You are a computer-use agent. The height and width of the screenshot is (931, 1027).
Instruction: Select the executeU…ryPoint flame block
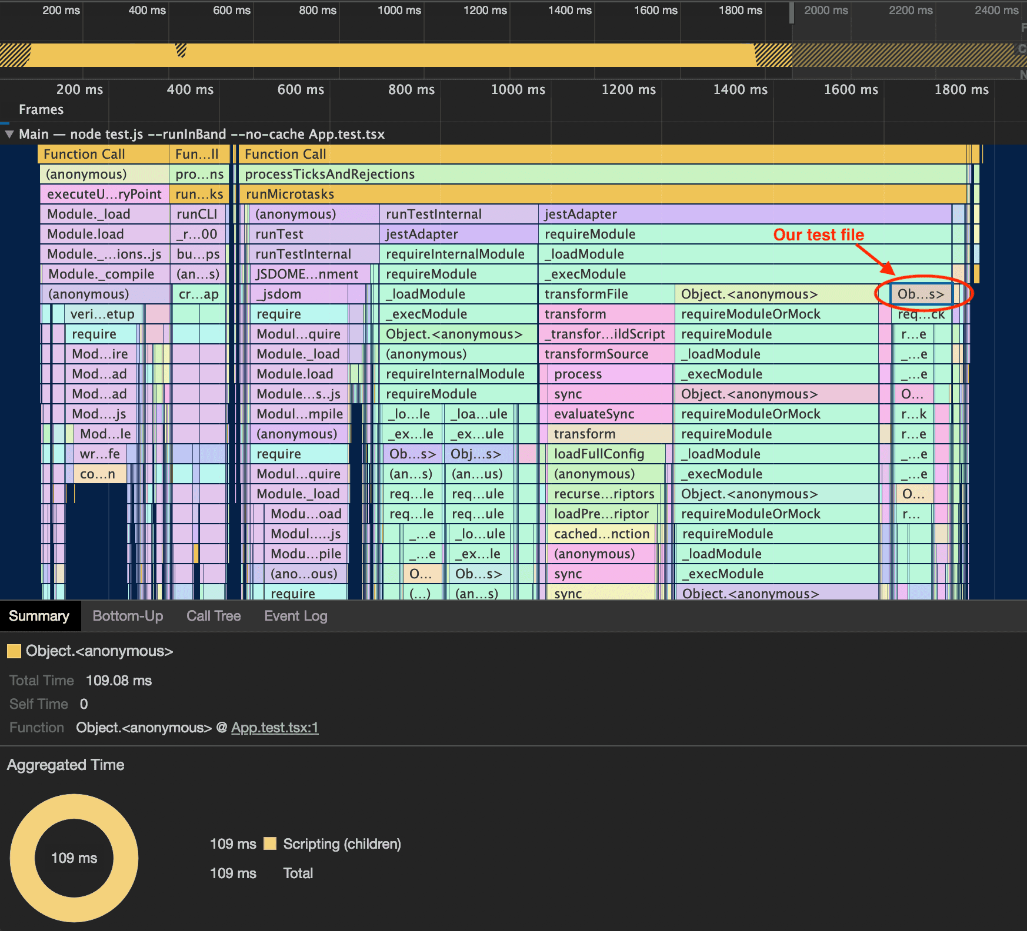(x=104, y=195)
